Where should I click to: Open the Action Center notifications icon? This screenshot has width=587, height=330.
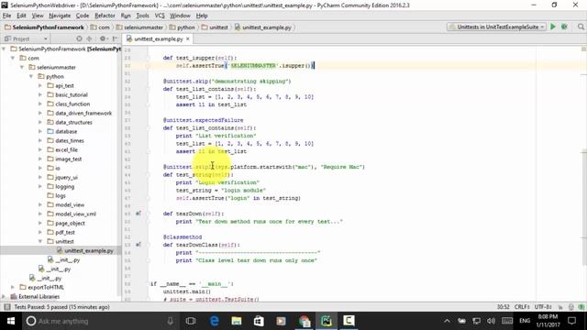click(x=572, y=321)
